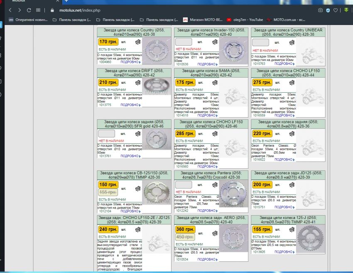
Task: Click the 150 грн. price button for CB-125/150
Action: [108, 184]
